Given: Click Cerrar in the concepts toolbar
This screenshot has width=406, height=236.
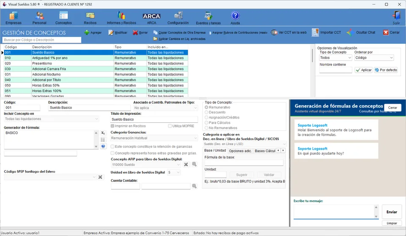Looking at the screenshot, I should (x=391, y=33).
